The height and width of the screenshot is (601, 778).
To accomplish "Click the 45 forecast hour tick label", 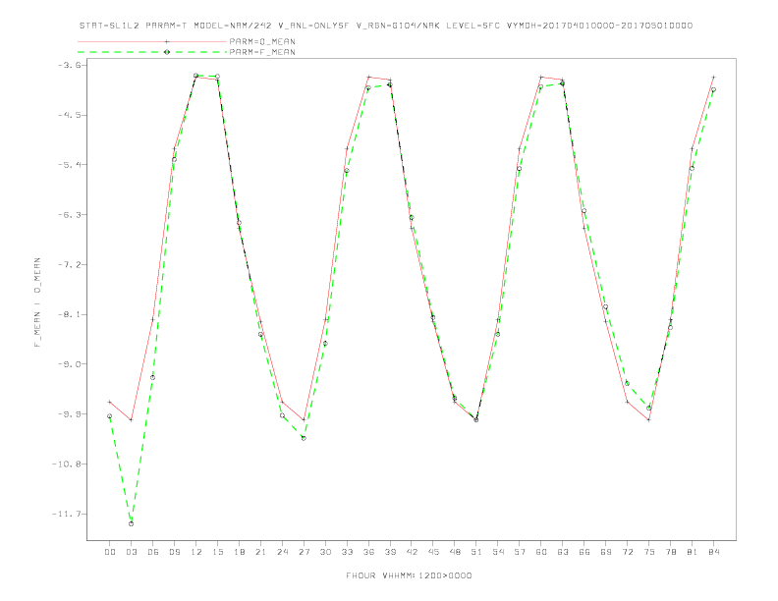I will coord(433,552).
